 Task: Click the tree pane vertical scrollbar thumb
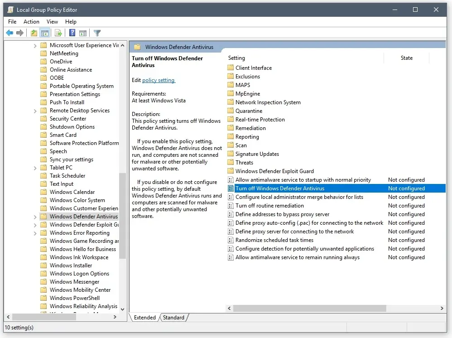point(123,216)
